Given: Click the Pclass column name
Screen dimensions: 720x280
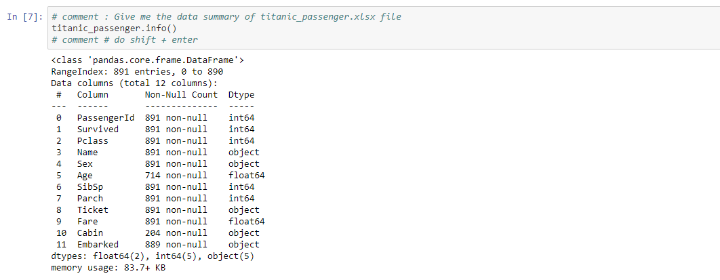Looking at the screenshot, I should (x=92, y=140).
